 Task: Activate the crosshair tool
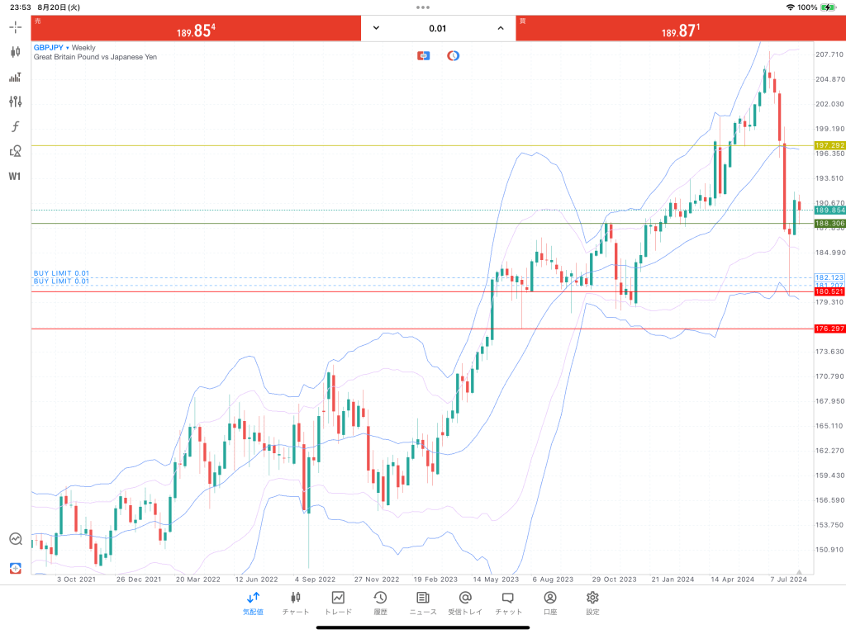coord(15,26)
